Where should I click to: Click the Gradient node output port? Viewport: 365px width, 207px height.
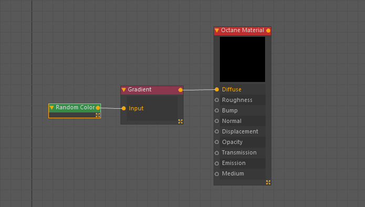coord(180,90)
